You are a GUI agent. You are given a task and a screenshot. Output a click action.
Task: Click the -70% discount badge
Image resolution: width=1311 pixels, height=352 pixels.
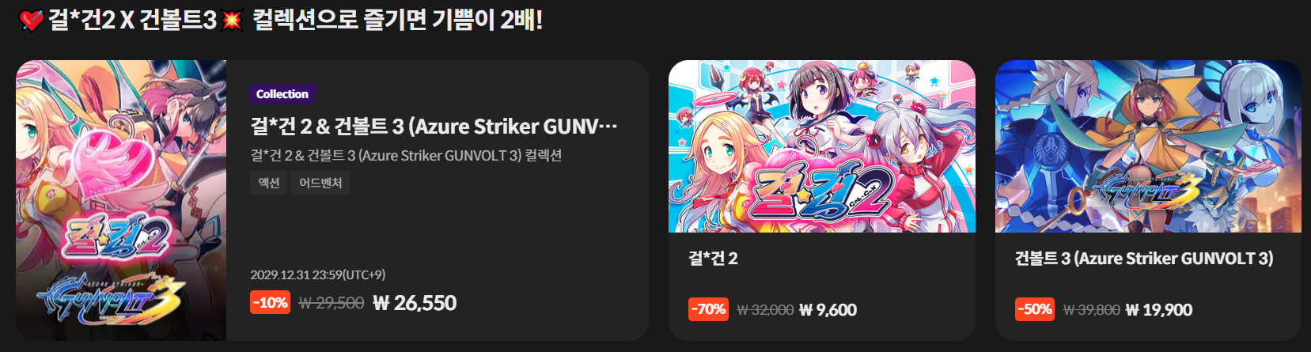click(708, 309)
